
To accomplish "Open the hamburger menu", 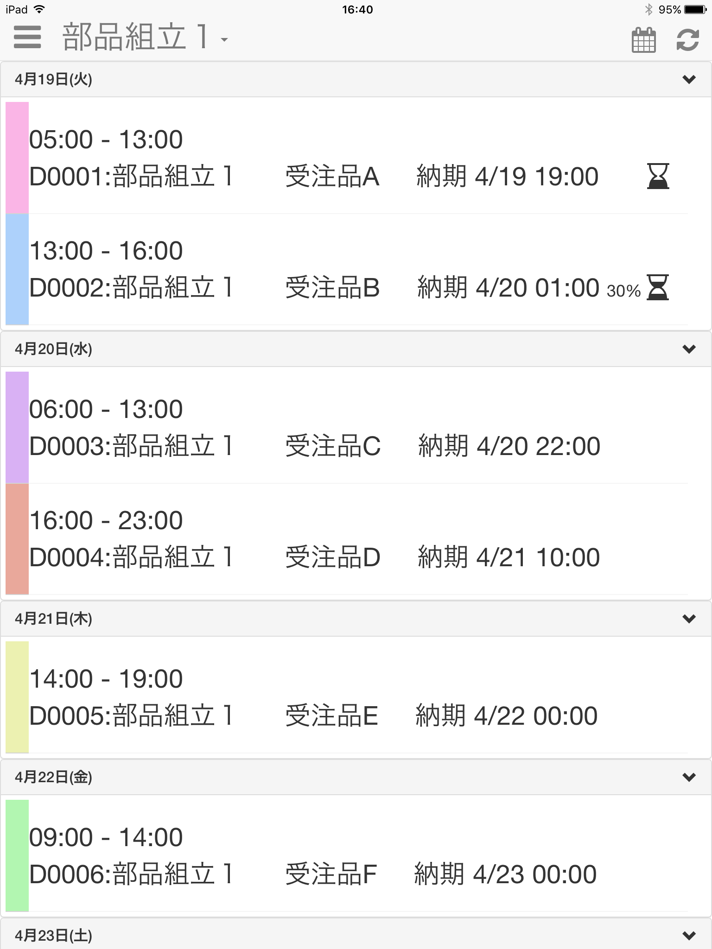I will (27, 37).
